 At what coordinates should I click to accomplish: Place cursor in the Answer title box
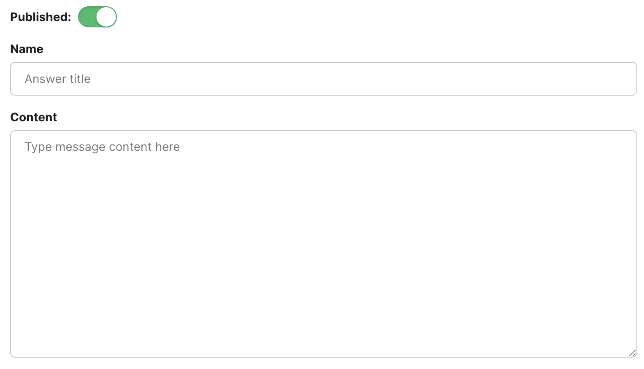pos(324,79)
